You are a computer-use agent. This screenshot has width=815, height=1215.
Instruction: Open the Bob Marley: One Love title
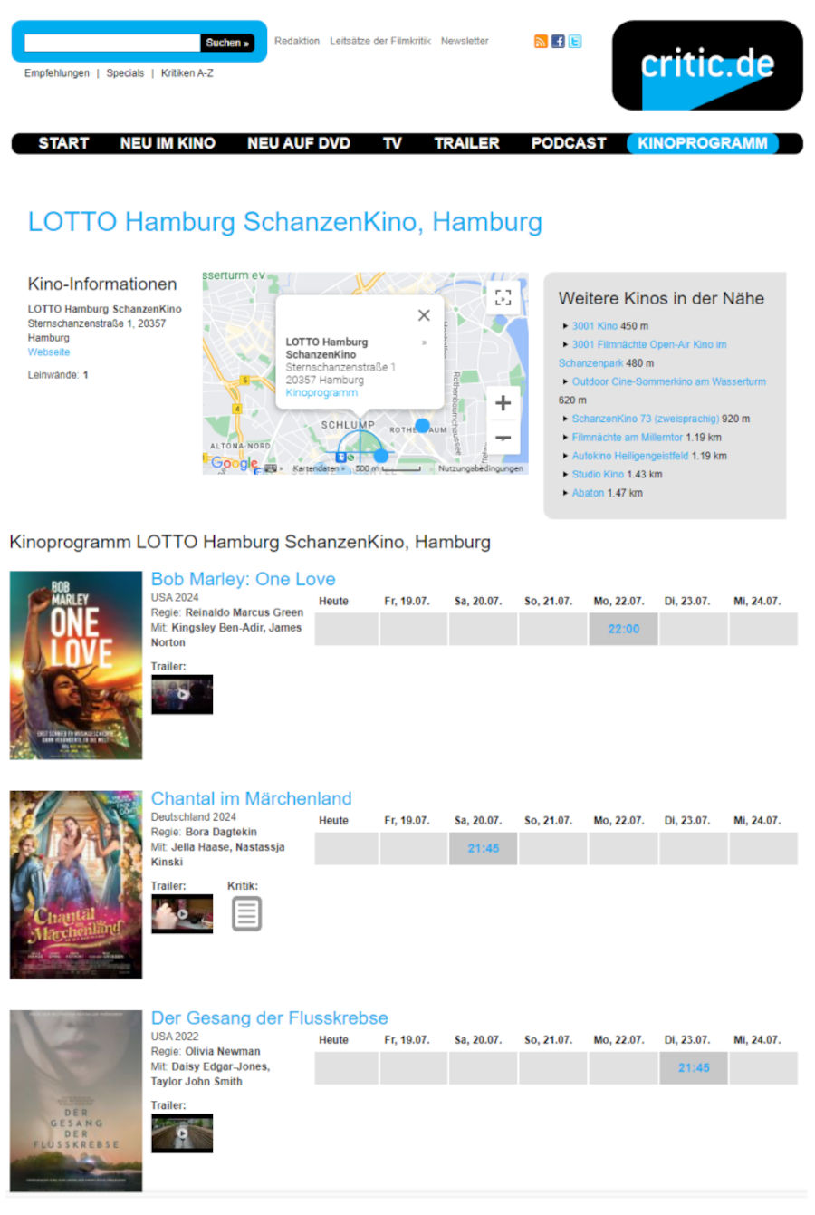pyautogui.click(x=243, y=579)
